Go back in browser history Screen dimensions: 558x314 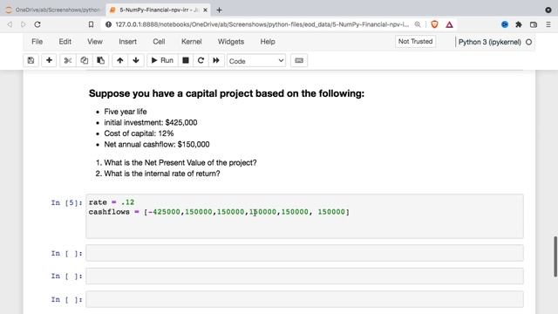click(x=10, y=24)
